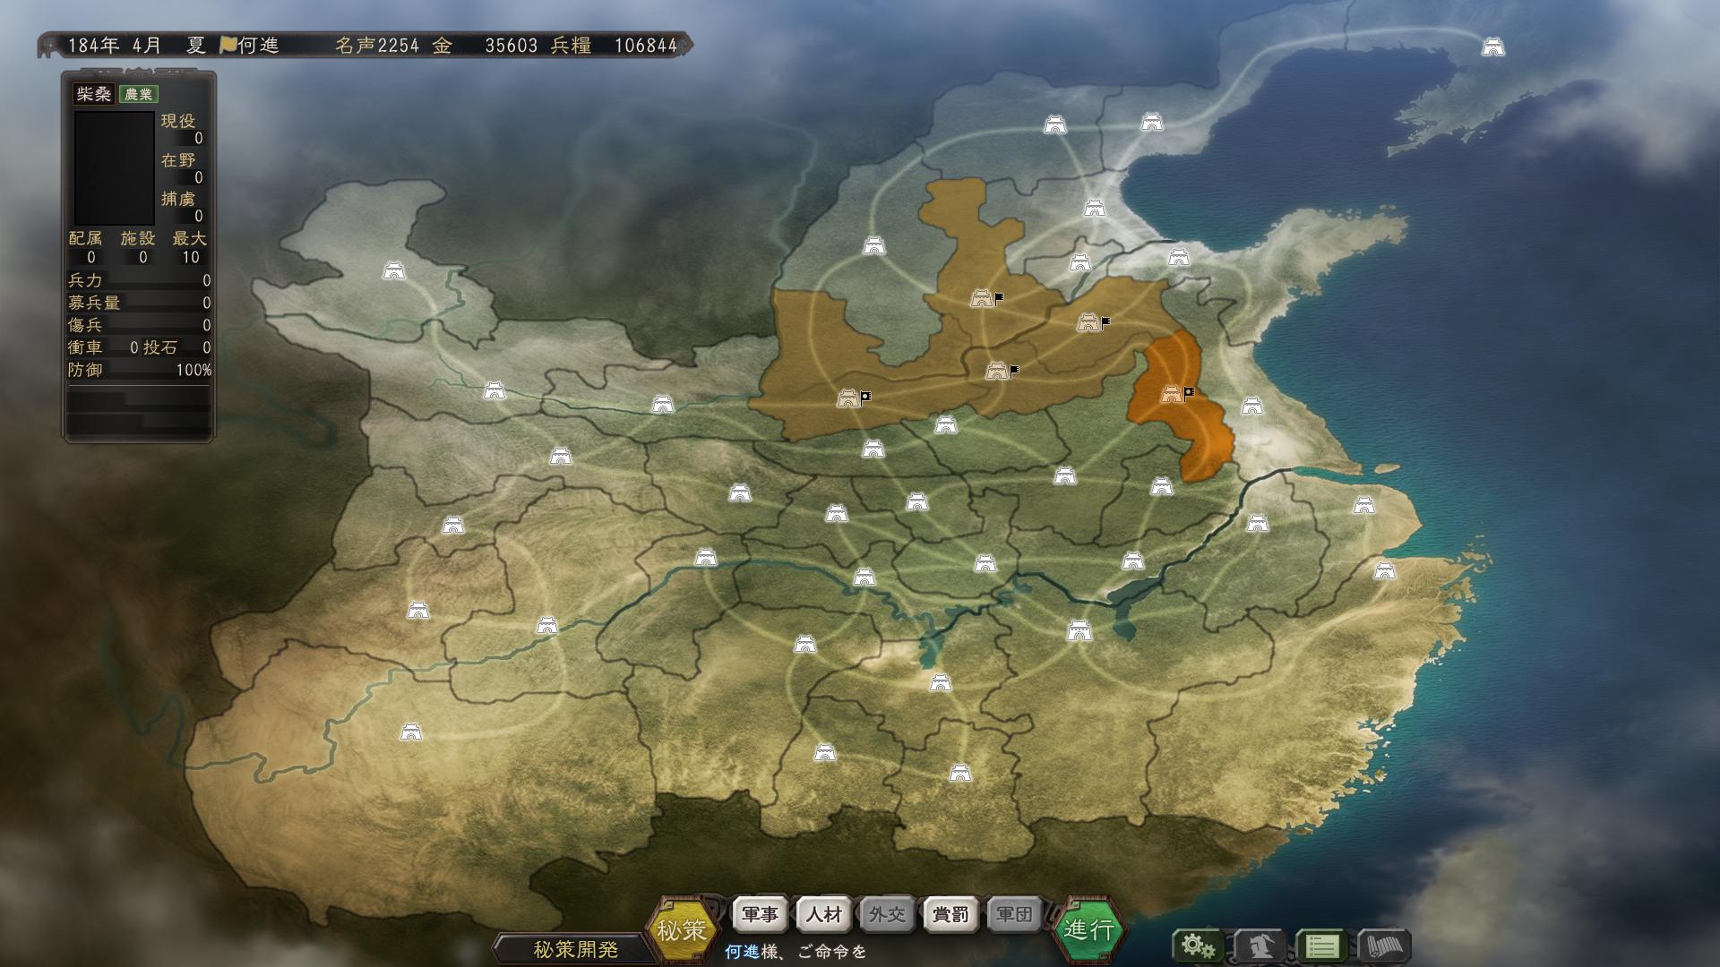Open the green list icon
The image size is (1720, 967).
click(1322, 946)
